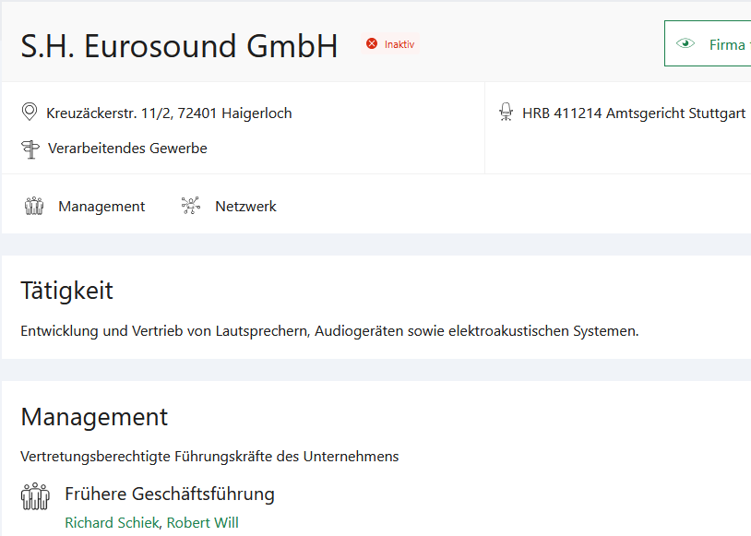Click the Entwicklung und Vertrieb description text
751x536 pixels.
(329, 331)
